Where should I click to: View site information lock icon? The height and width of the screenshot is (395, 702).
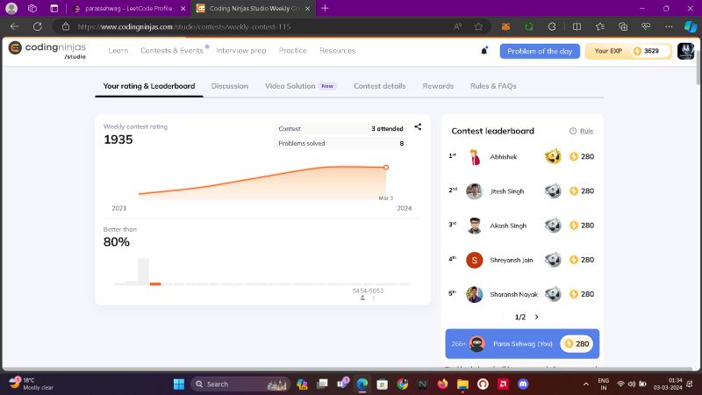click(x=66, y=27)
